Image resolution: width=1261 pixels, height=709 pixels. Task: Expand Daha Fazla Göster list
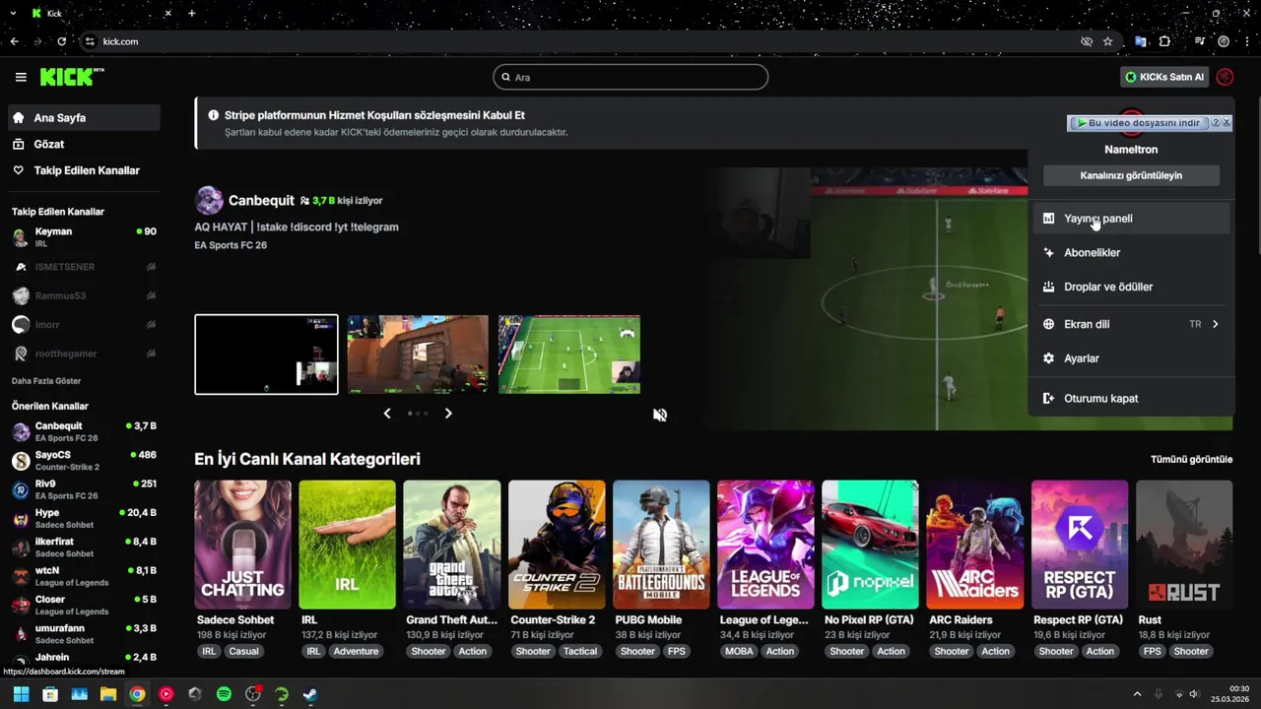(x=46, y=381)
